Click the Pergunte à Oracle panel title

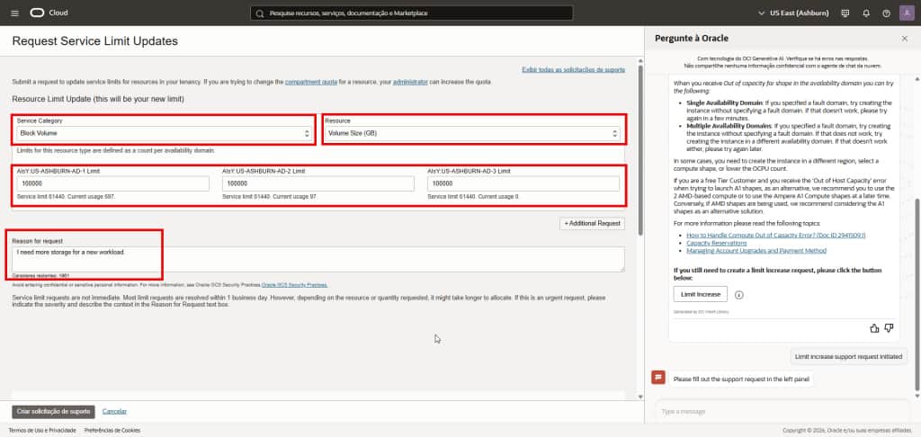pyautogui.click(x=692, y=38)
